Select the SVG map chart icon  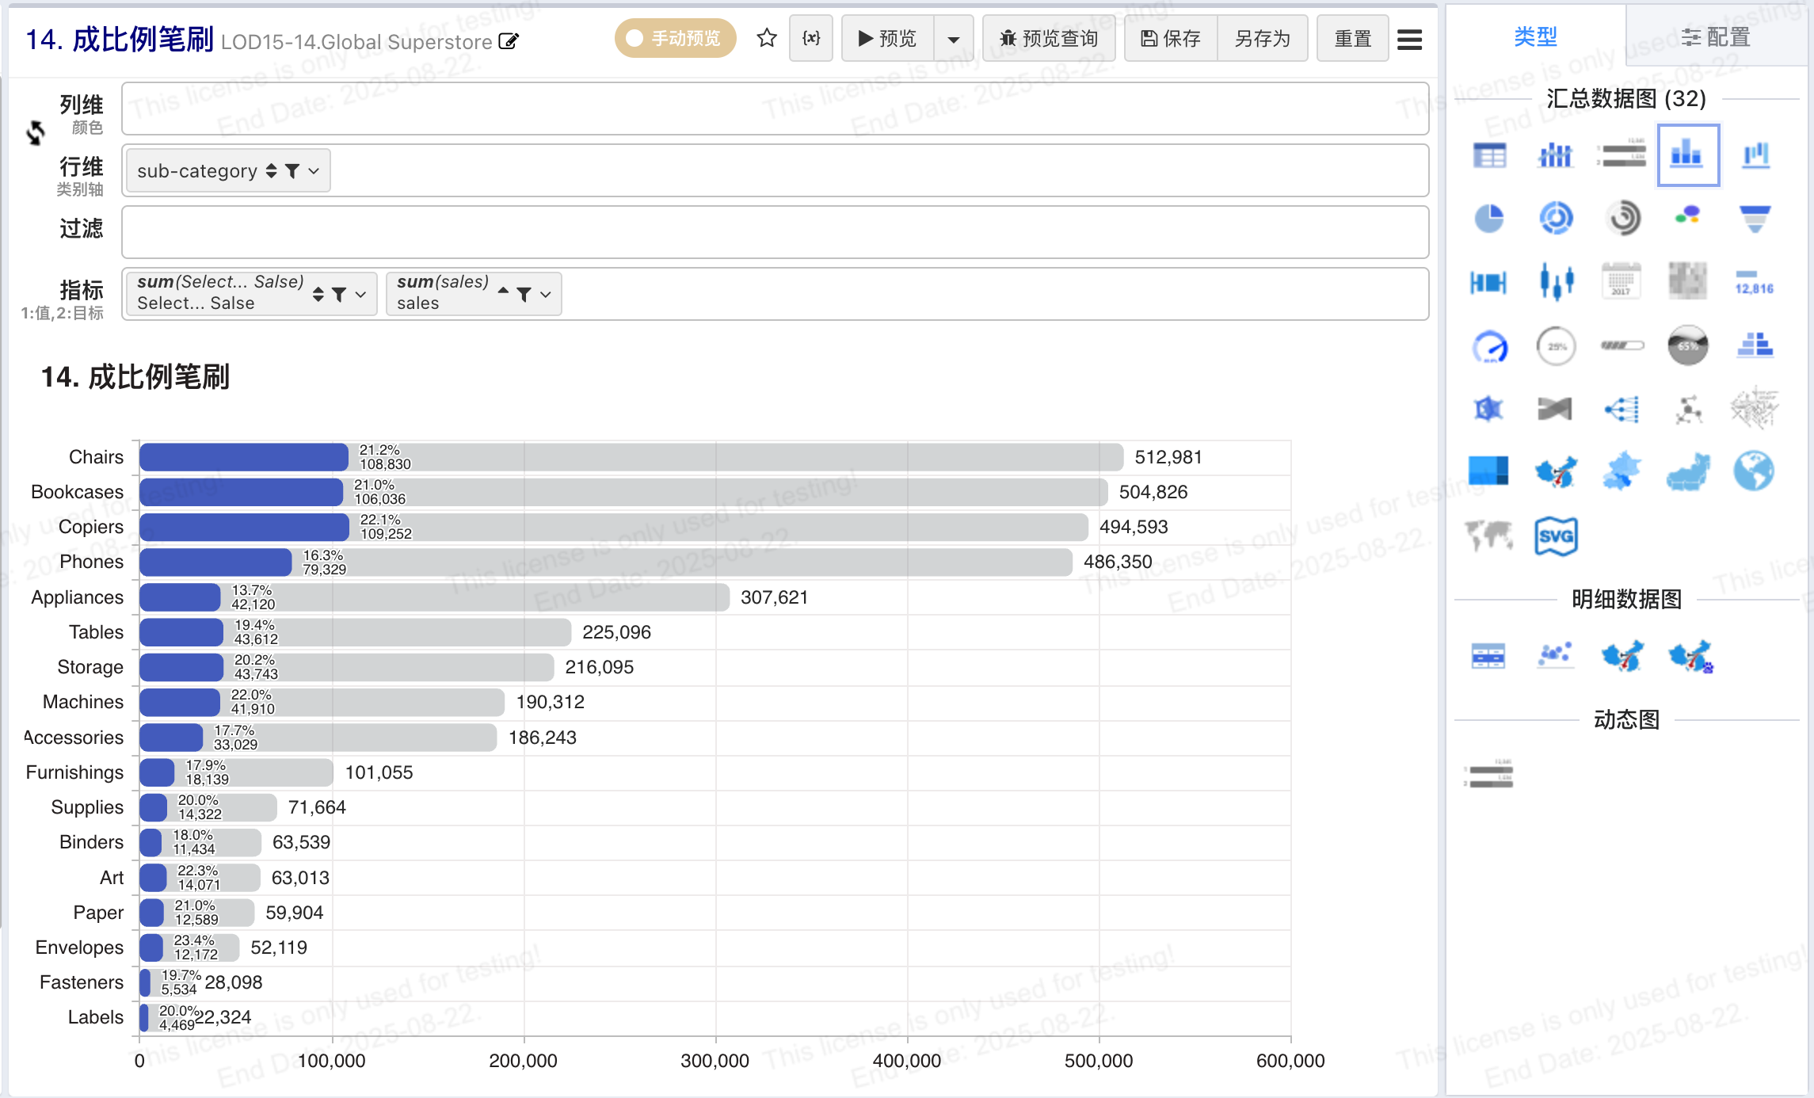pos(1556,536)
